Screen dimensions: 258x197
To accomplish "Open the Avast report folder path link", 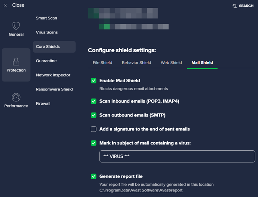I will pyautogui.click(x=141, y=190).
